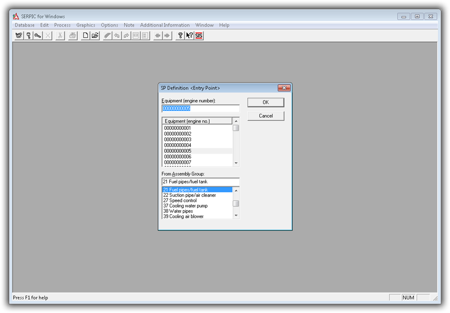The image size is (450, 313).
Task: Open the Process menu
Action: pos(62,25)
